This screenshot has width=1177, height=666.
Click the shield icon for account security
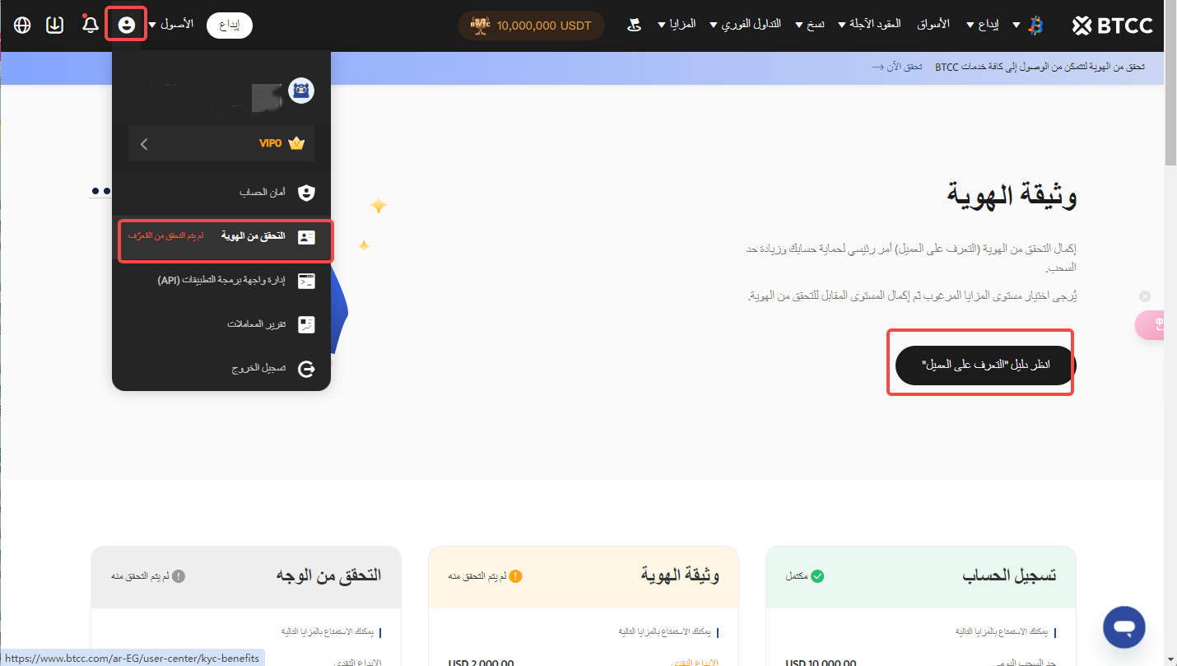coord(306,193)
